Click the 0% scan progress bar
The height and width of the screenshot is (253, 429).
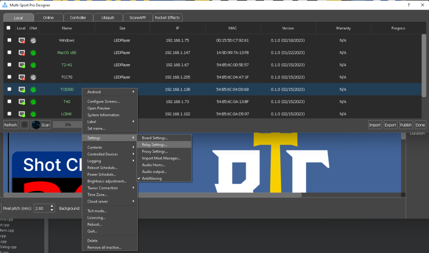(67, 125)
